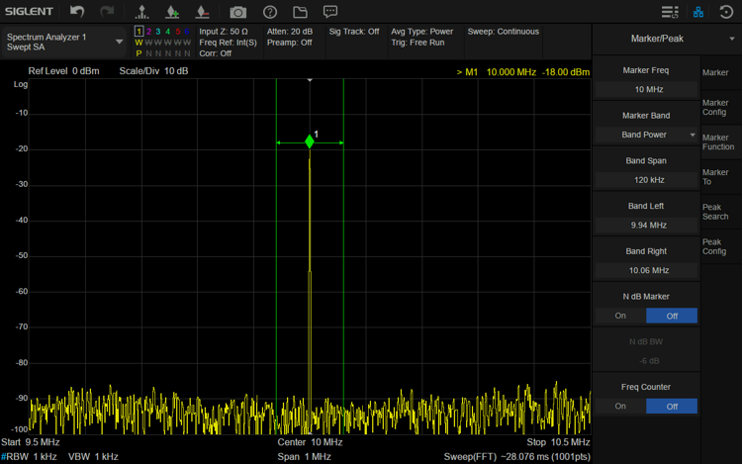Click the Sweep: Continuous status
Viewport: 742px width, 464px height.
pos(503,32)
